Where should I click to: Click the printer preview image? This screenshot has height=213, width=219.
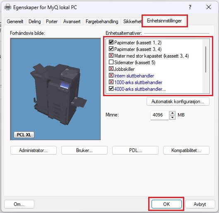pos(55,89)
